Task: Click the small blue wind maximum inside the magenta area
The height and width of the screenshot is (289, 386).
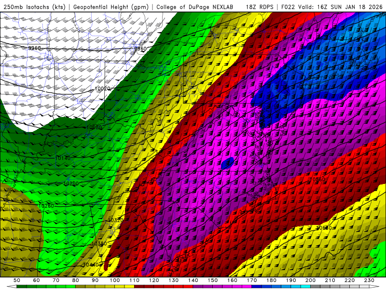Action: tap(227, 163)
